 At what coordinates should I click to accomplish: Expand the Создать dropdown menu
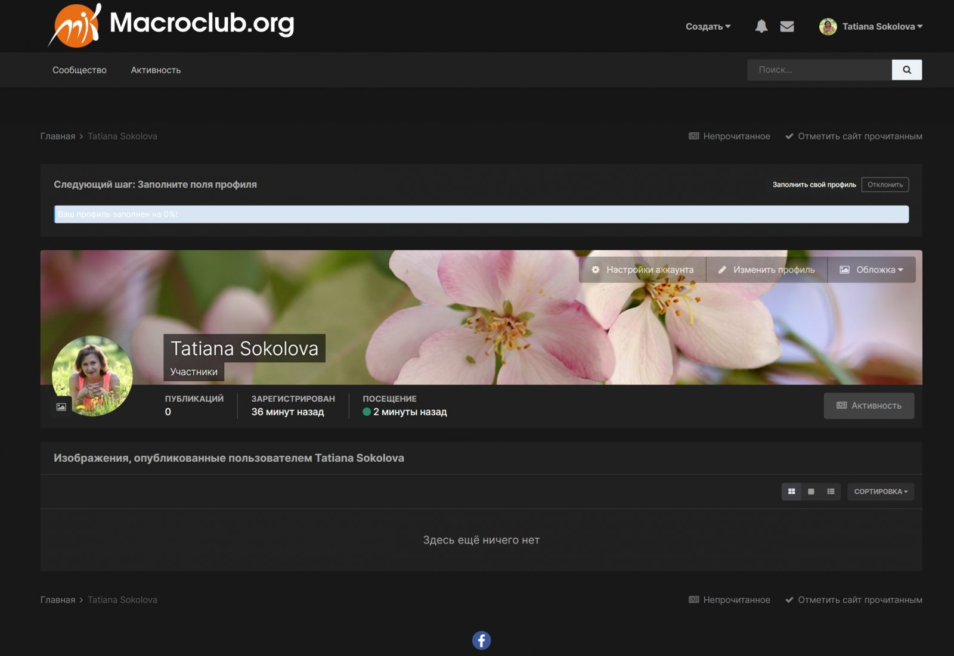(708, 26)
